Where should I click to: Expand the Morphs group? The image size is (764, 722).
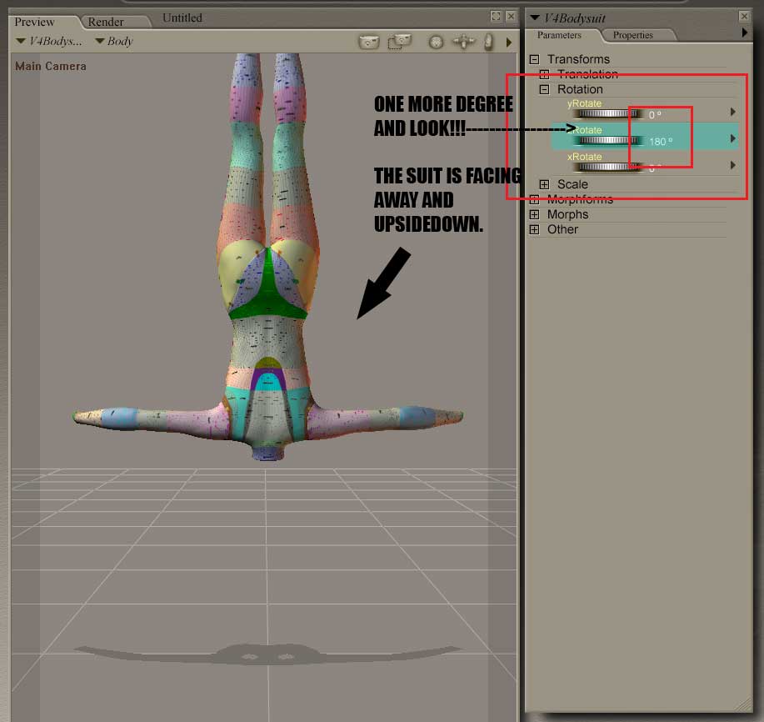pyautogui.click(x=535, y=214)
